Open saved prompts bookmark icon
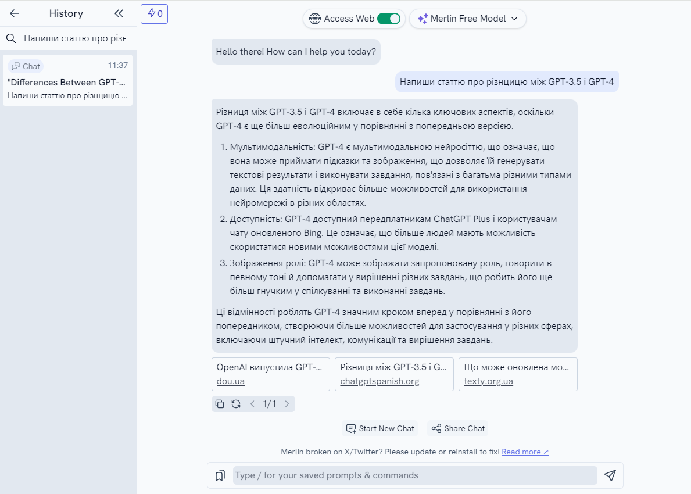Screen dimensions: 691x494 coord(220,475)
